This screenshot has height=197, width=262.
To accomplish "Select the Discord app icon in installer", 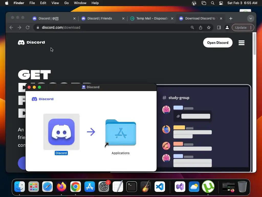I will (61, 132).
